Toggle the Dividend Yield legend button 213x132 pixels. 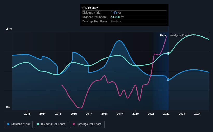coord(18,124)
